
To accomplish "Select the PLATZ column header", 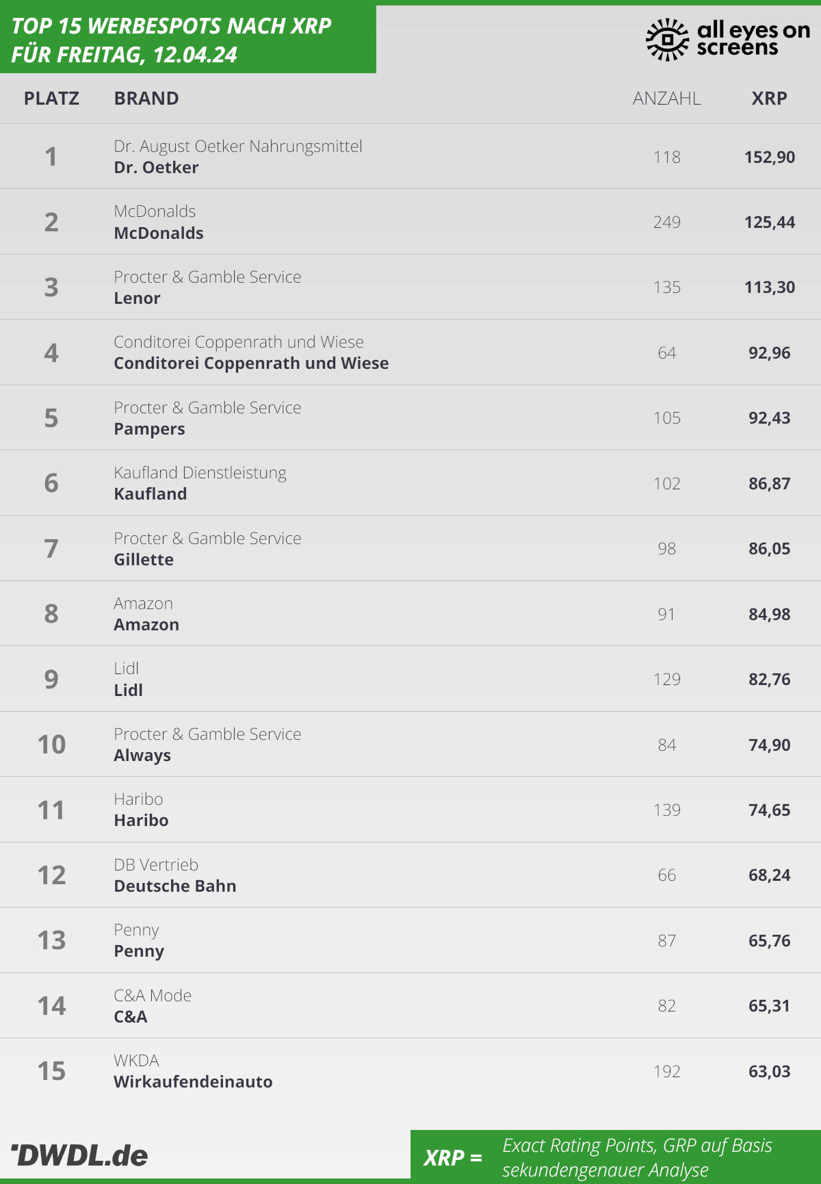I will click(51, 99).
